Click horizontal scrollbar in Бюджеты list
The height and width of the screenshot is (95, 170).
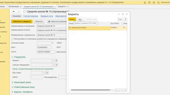coord(90,90)
